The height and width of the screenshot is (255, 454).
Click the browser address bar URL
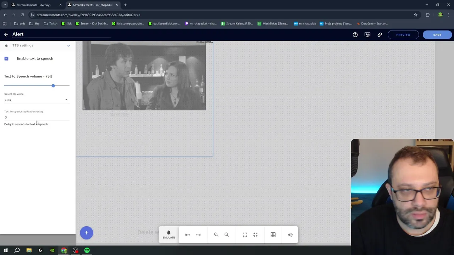(x=89, y=15)
